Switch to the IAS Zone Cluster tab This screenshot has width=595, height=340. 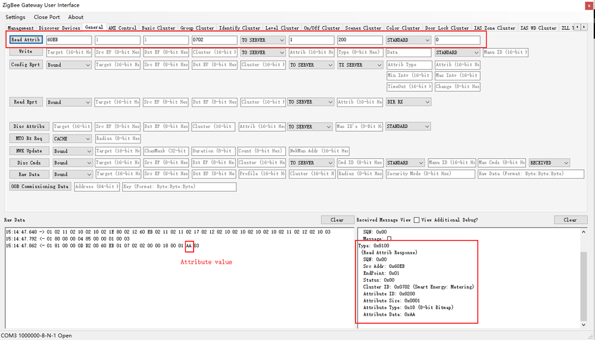point(495,28)
